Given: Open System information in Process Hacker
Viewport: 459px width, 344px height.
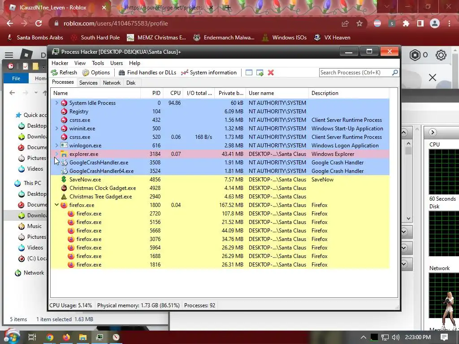Looking at the screenshot, I should click(x=209, y=73).
